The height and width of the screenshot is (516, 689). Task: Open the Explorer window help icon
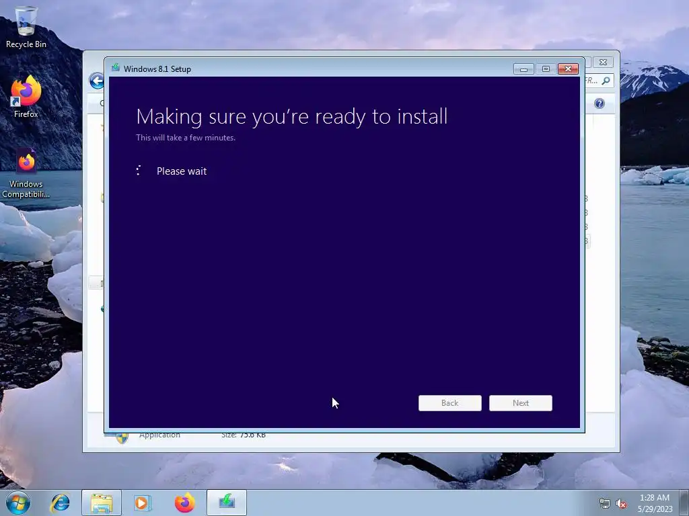[600, 103]
